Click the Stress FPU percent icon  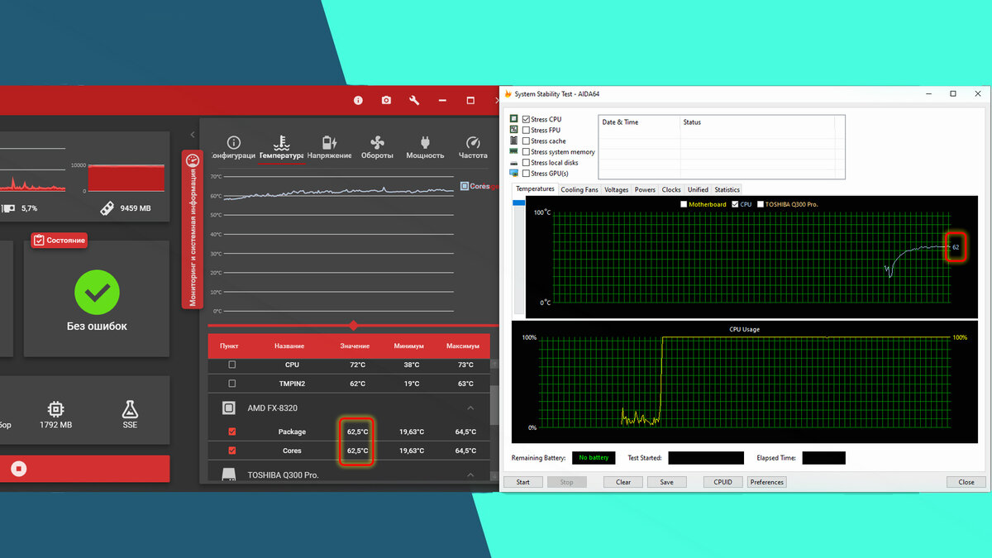(513, 130)
